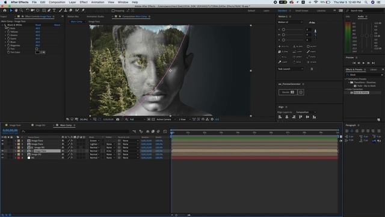Click the graph editor icon in timeline

click(x=165, y=131)
